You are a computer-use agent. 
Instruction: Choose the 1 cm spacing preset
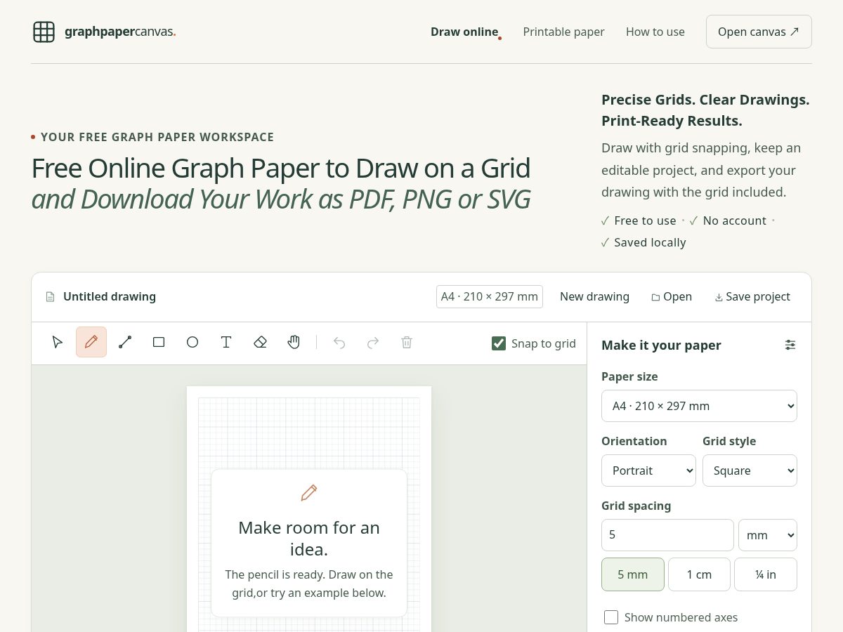coord(699,574)
